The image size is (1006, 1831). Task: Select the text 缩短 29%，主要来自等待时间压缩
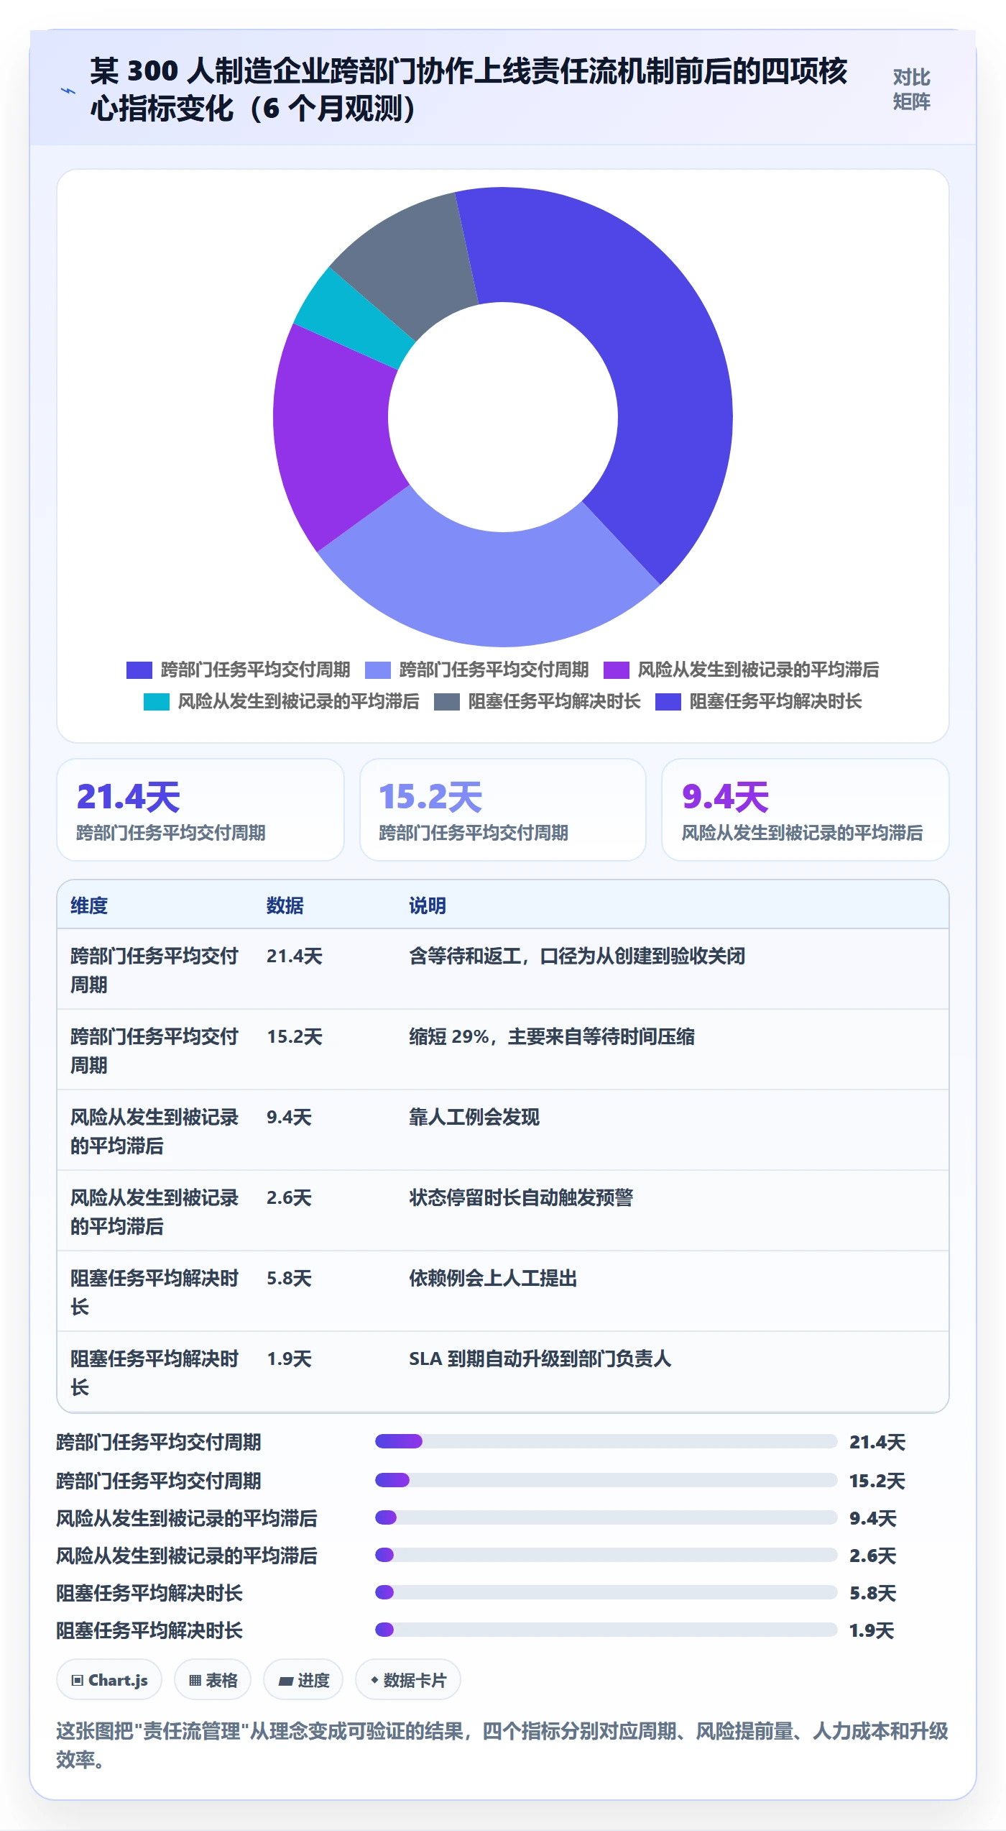pos(552,1036)
